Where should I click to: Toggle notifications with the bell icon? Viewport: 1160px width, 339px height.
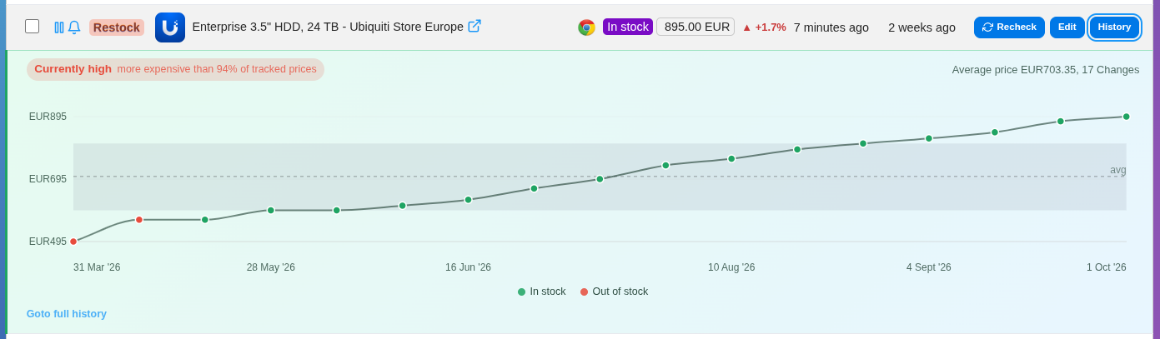coord(74,27)
